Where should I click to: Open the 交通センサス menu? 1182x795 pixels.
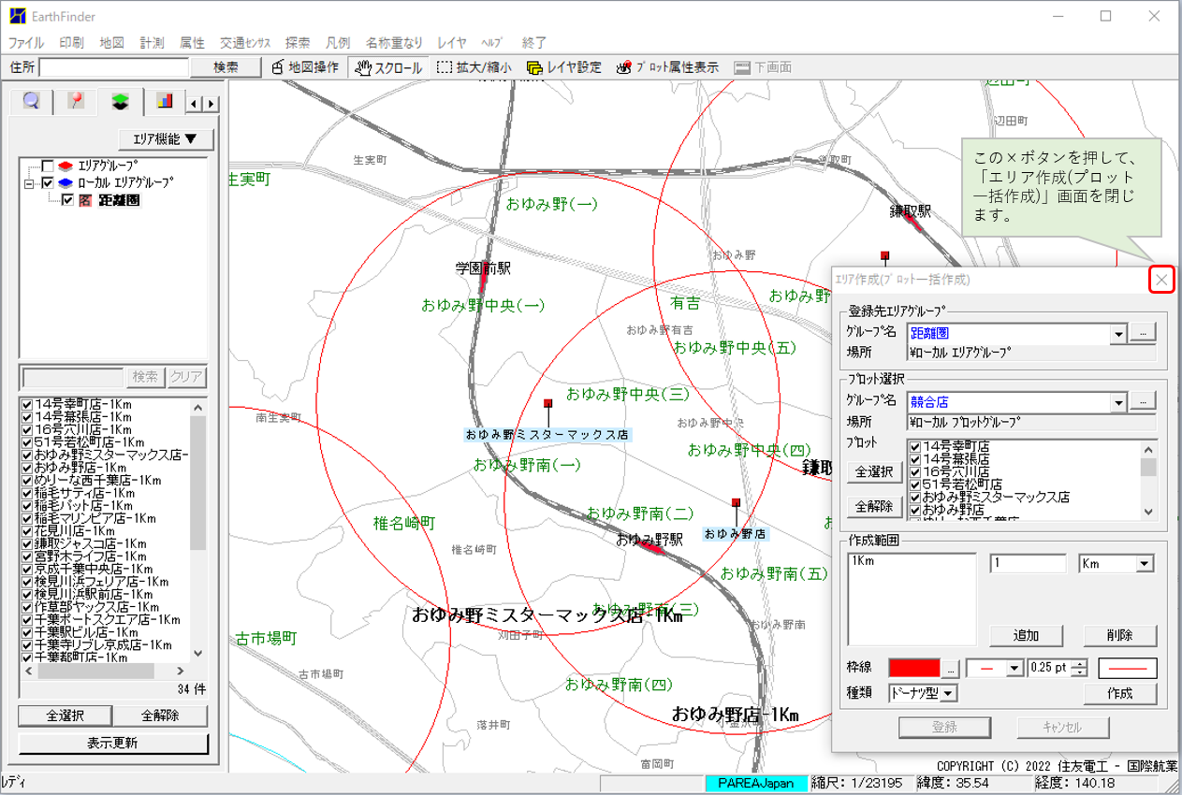[245, 43]
